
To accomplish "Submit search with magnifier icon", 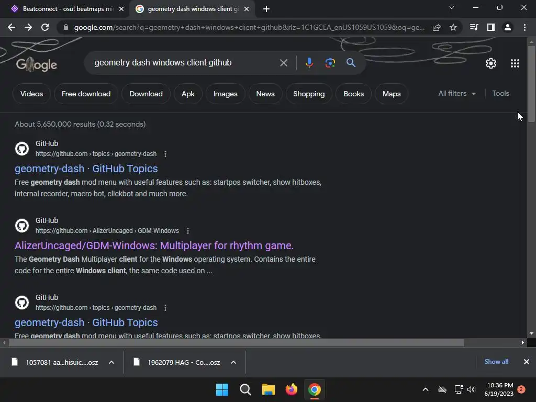I will pyautogui.click(x=351, y=63).
